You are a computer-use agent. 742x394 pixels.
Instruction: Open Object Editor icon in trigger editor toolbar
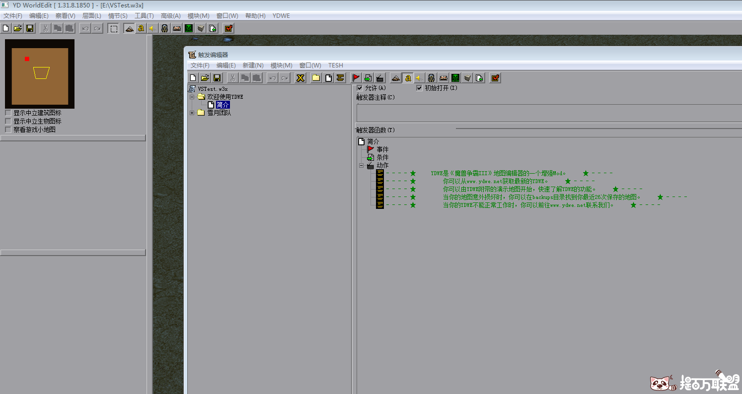431,78
